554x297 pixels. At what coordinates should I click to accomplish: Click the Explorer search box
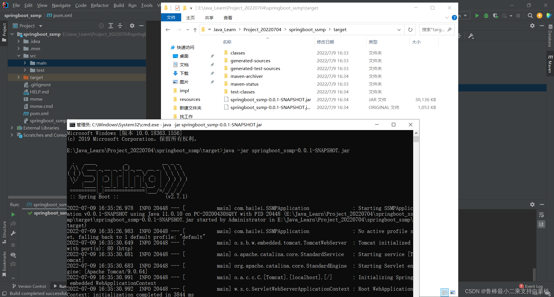[x=437, y=30]
